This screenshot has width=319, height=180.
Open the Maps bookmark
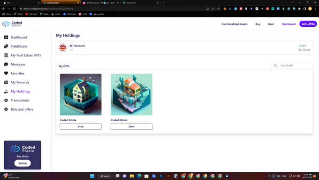click(x=44, y=14)
